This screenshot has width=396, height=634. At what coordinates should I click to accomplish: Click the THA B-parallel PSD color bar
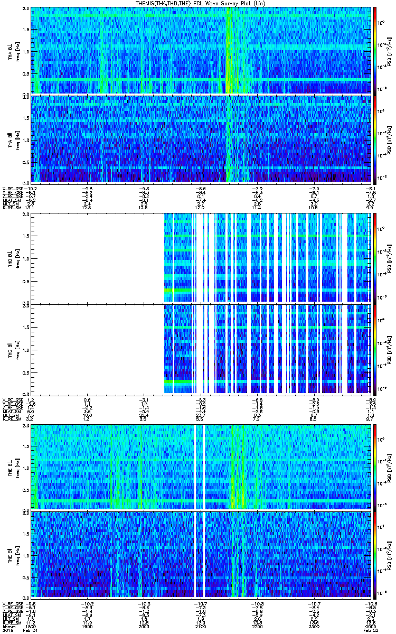click(x=375, y=139)
